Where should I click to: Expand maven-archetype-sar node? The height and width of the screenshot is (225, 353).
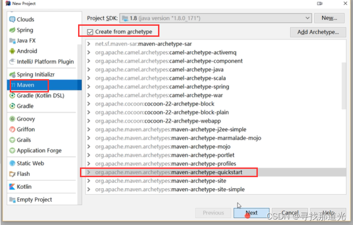[x=89, y=44]
